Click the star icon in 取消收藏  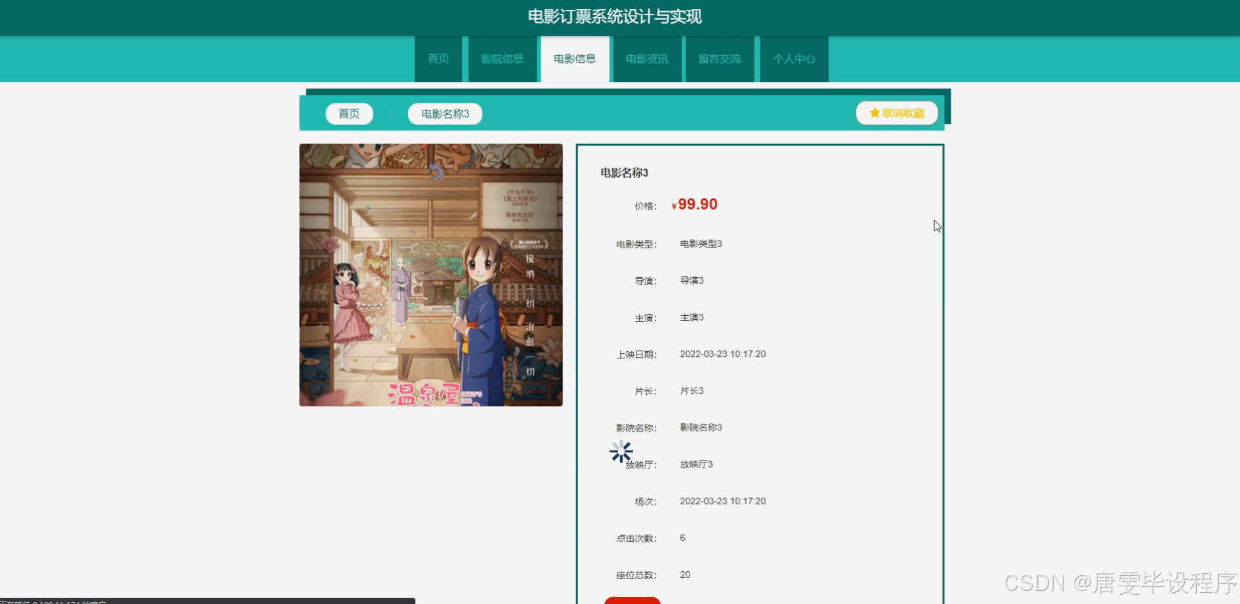875,113
